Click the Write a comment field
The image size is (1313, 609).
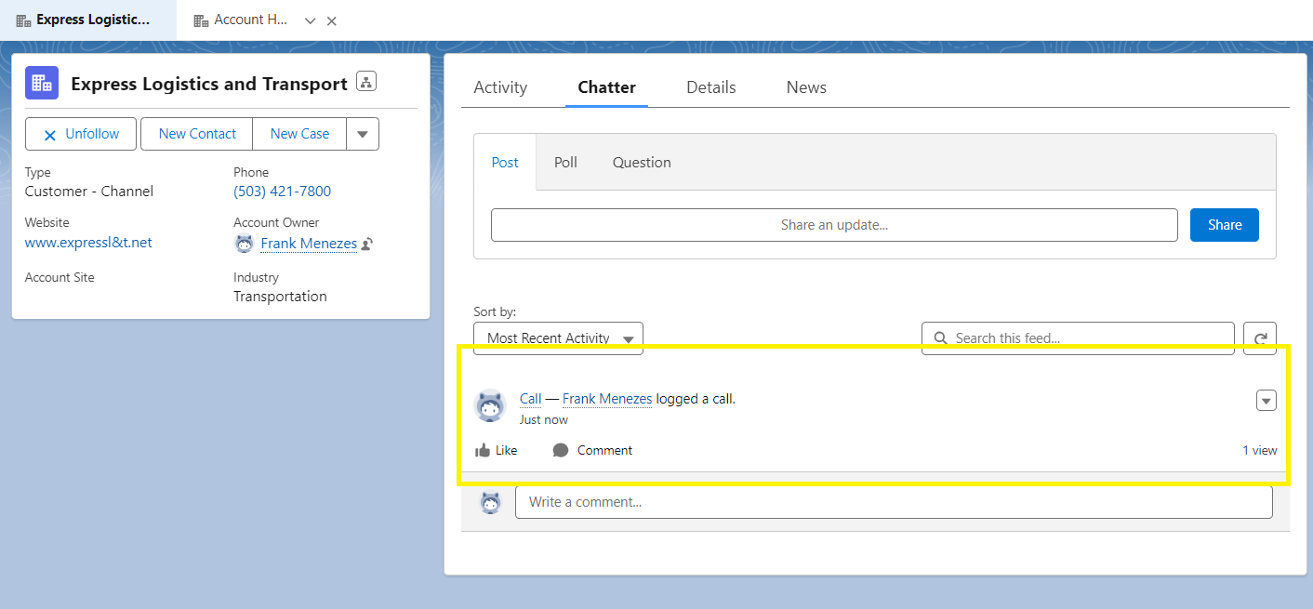[x=894, y=502]
